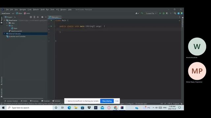Click the run gutter arrow beside main method
This screenshot has height=118, width=211.
click(51, 26)
